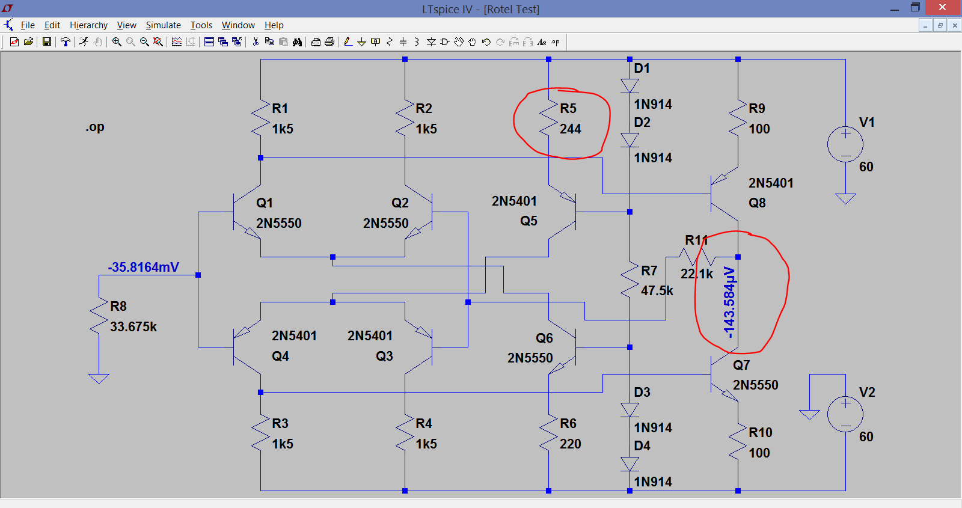Select the Capacitor component tool
Screen dimensions: 962x508
click(x=403, y=42)
